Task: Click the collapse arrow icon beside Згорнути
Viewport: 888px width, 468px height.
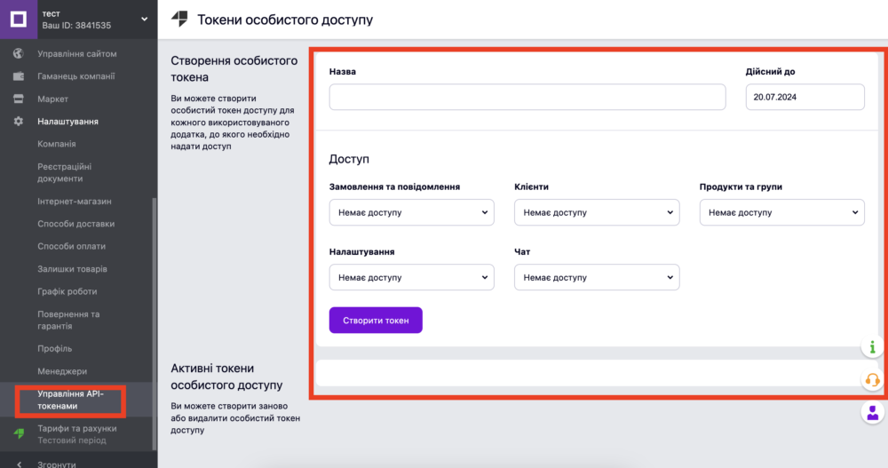Action: (x=19, y=464)
